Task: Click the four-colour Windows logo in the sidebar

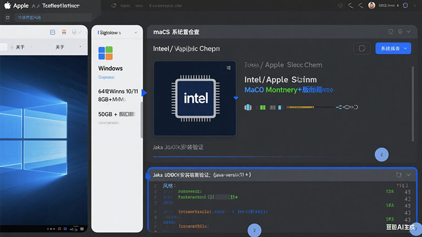Action: point(105,53)
